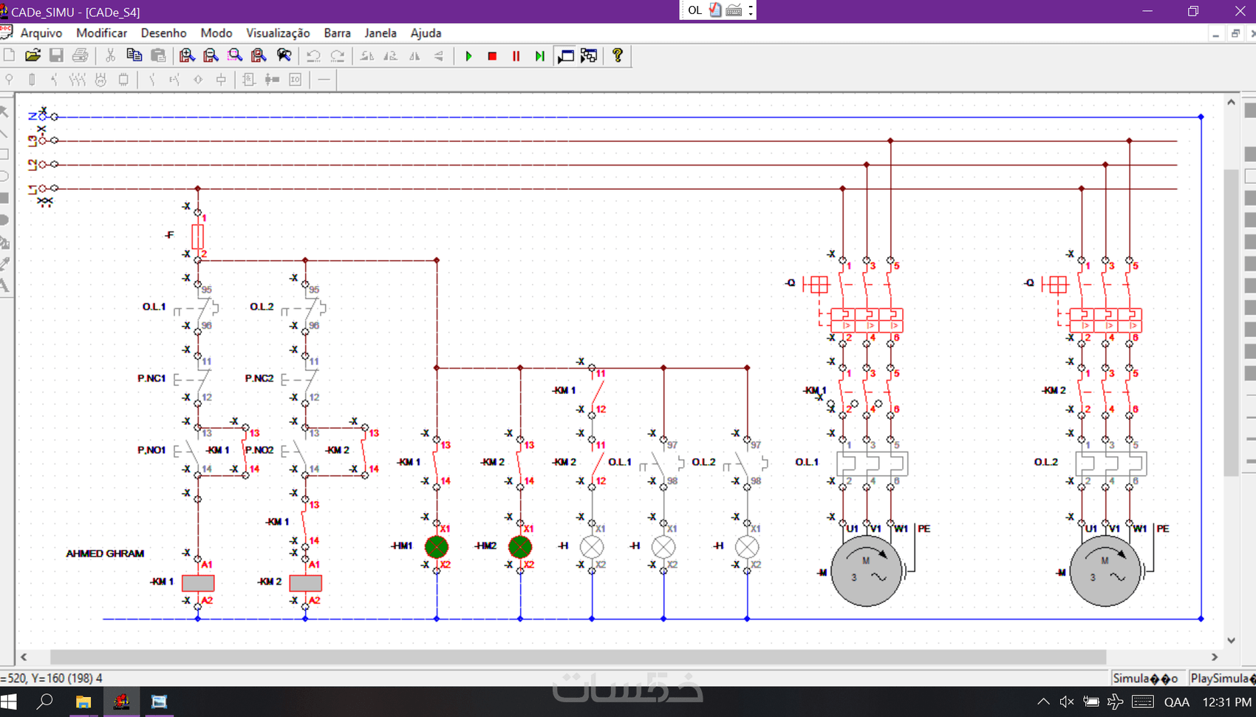1256x717 pixels.
Task: Open the coil and signaling component category
Action: pyautogui.click(x=221, y=79)
